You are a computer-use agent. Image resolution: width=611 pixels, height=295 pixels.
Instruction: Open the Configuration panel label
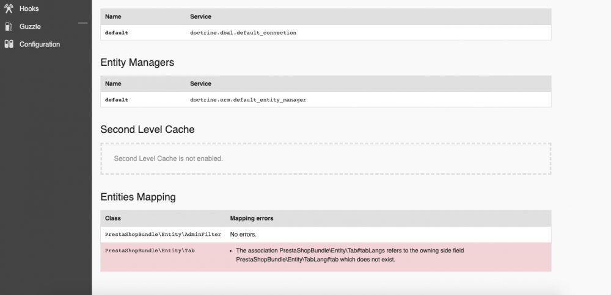[x=40, y=44]
